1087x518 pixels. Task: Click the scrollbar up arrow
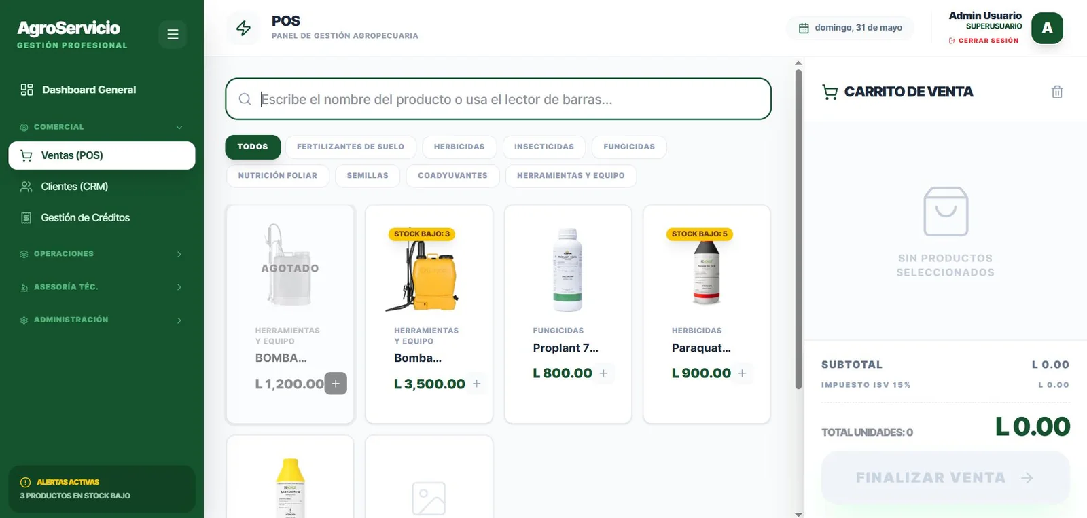point(799,63)
